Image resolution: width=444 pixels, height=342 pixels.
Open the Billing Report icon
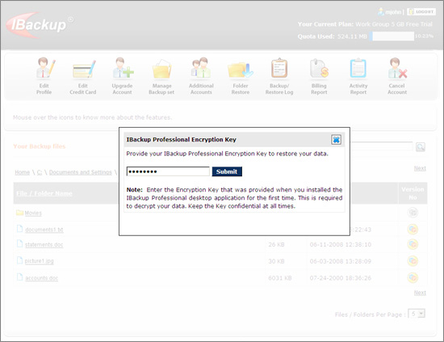[x=319, y=69]
